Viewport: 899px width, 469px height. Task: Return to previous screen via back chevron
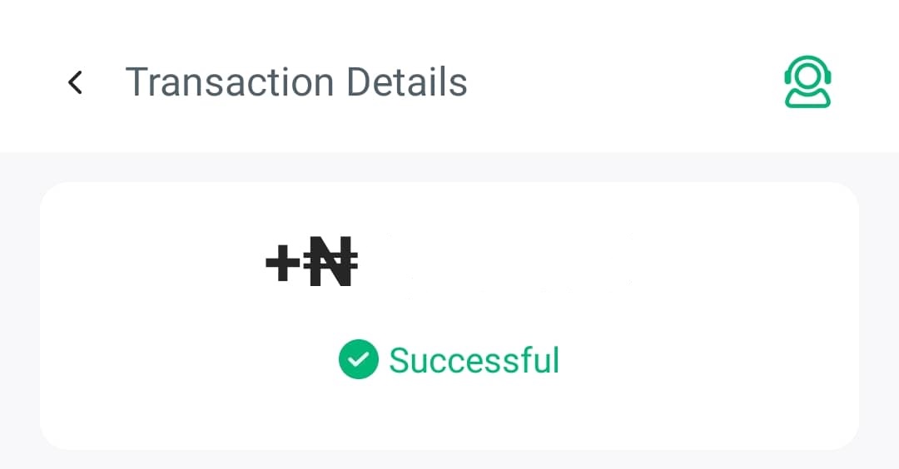click(75, 82)
